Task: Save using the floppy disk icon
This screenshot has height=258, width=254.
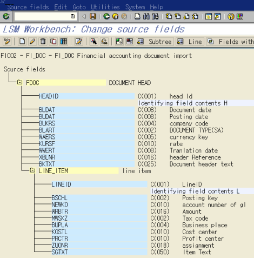Action: pos(93,17)
